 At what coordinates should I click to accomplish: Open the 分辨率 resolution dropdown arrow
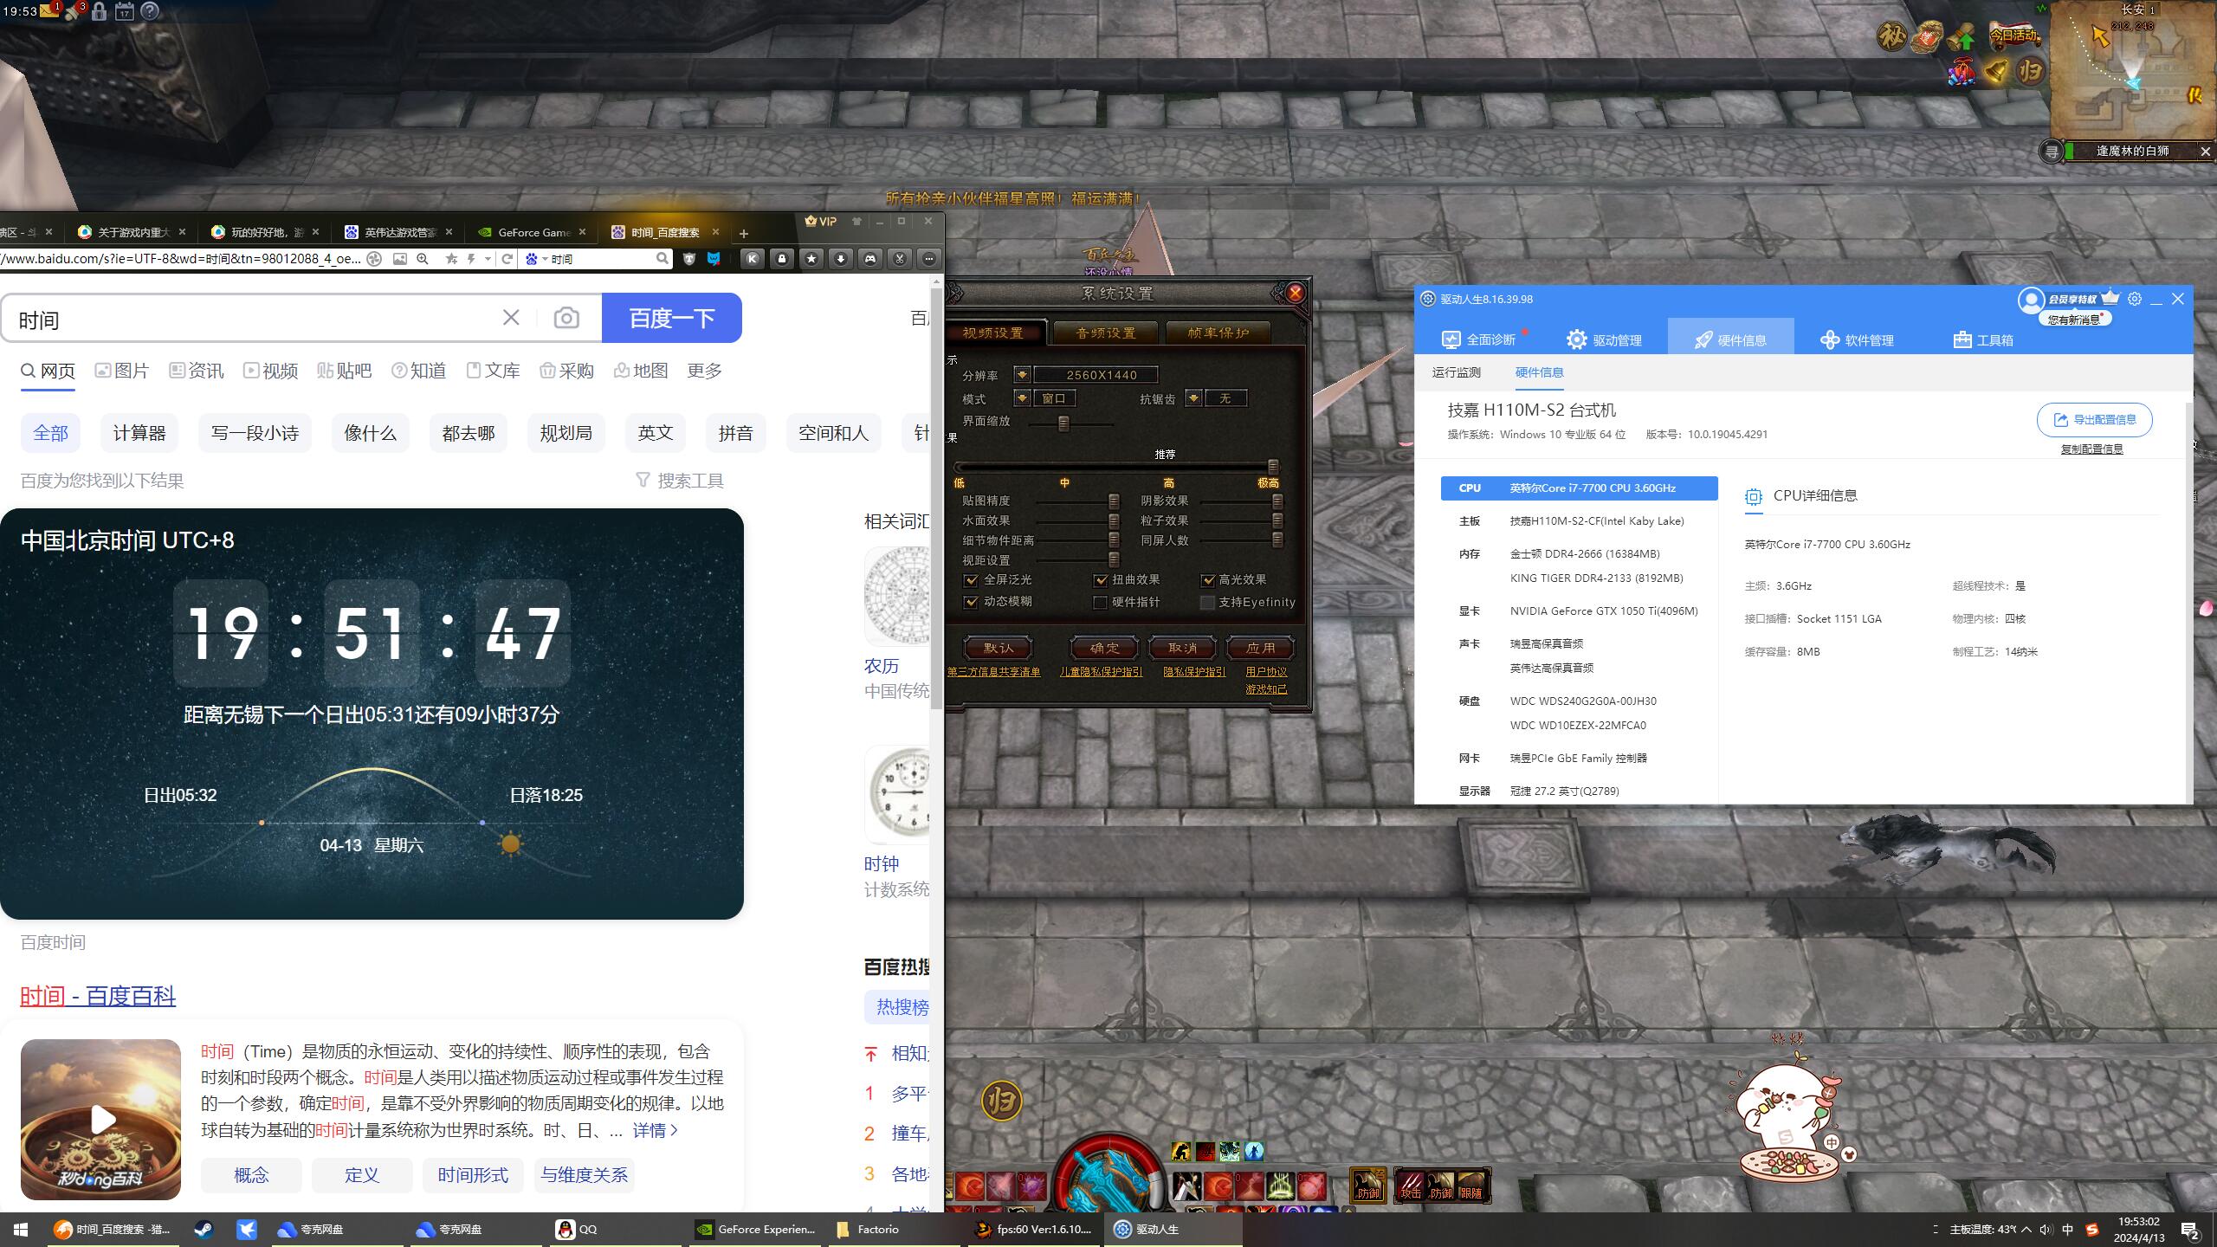[1022, 375]
